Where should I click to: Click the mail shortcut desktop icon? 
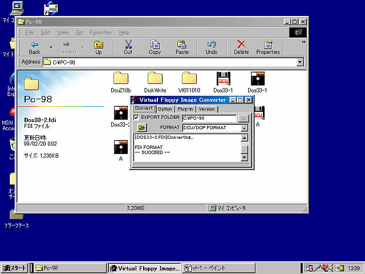(x=51, y=9)
